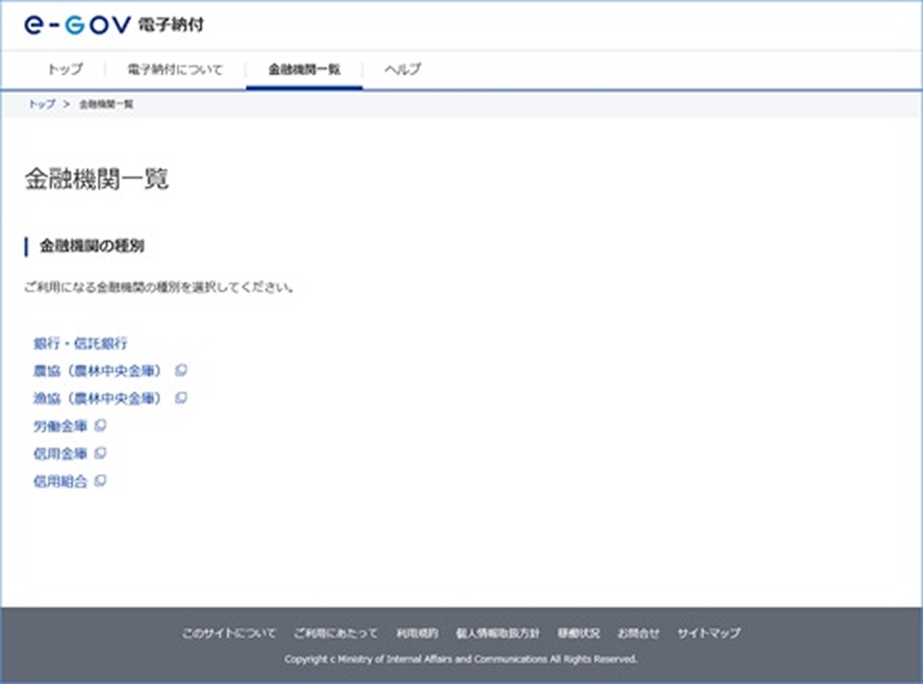The image size is (923, 684).
Task: Click the 農協（農林中央金庫） link text
Action: click(x=96, y=370)
